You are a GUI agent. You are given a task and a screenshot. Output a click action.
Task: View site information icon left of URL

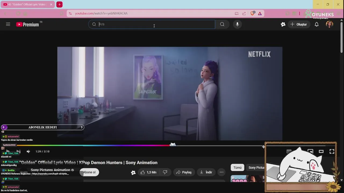[x=70, y=13]
